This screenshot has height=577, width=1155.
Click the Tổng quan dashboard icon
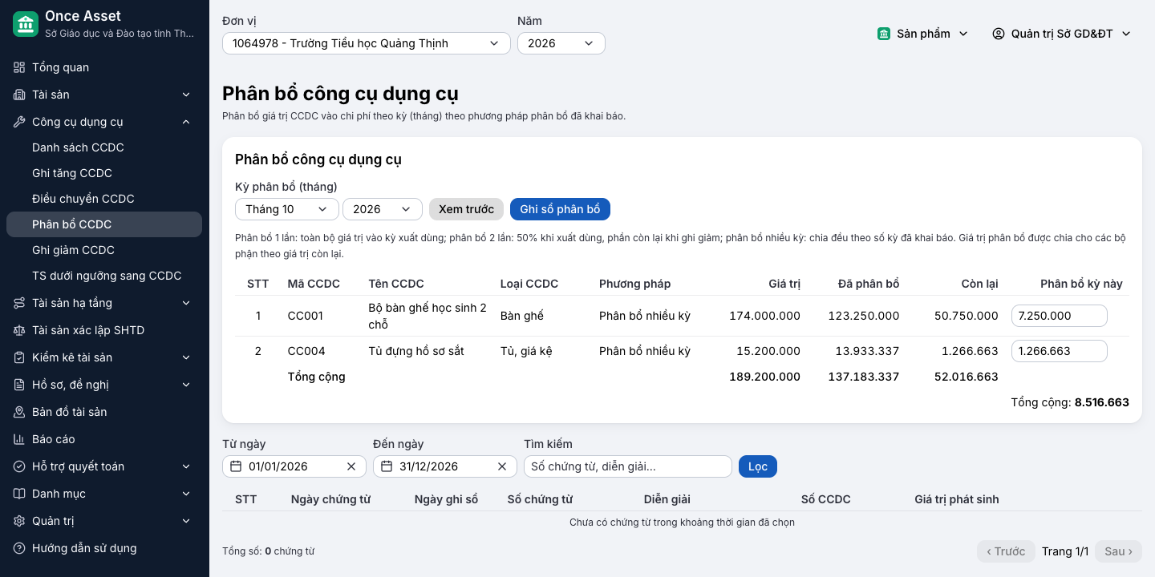point(19,67)
